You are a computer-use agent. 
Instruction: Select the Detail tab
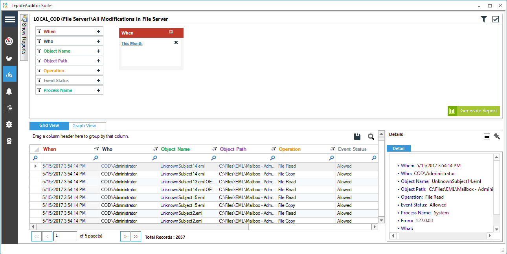pos(399,148)
